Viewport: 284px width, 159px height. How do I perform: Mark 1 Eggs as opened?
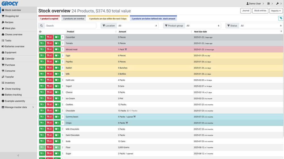tap(57, 56)
